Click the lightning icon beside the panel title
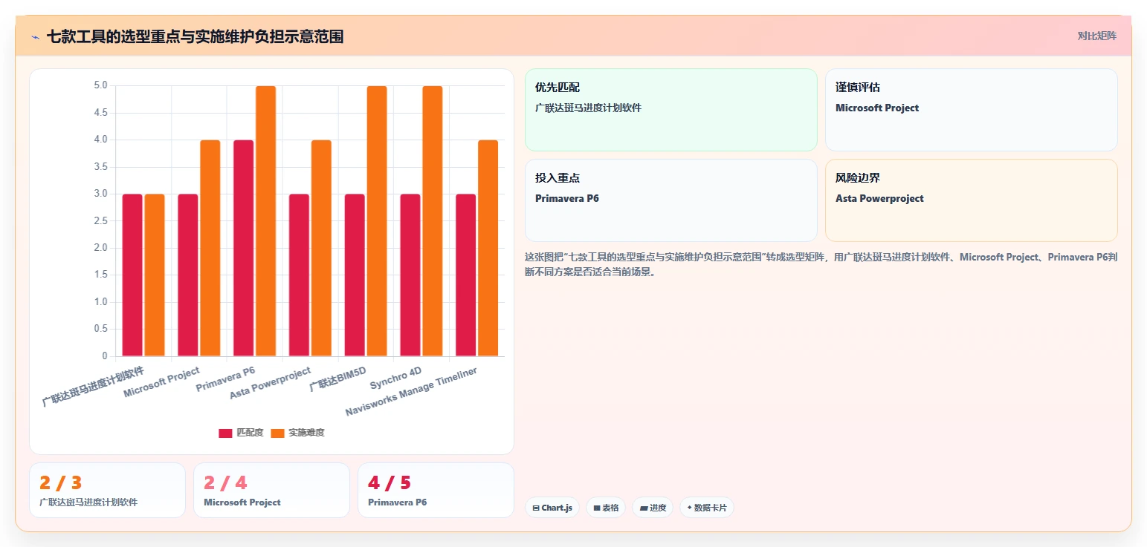 (x=35, y=36)
